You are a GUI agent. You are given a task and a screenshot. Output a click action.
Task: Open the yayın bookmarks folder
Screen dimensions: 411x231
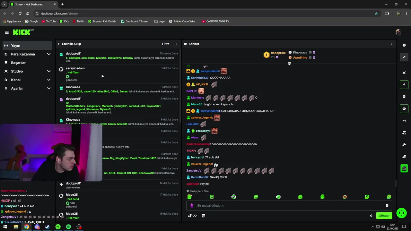(160, 21)
